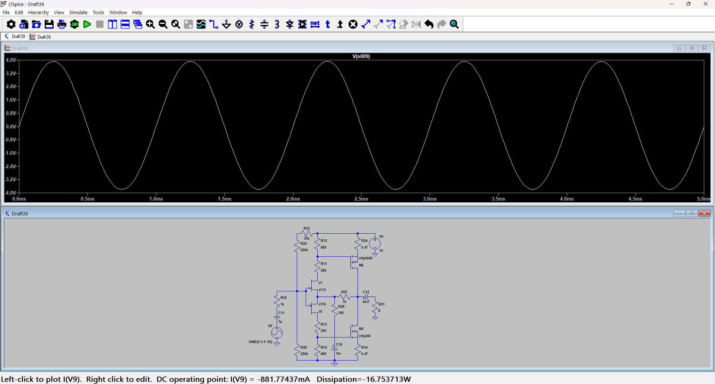Place a capacitor component
715x384 pixels.
(264, 25)
